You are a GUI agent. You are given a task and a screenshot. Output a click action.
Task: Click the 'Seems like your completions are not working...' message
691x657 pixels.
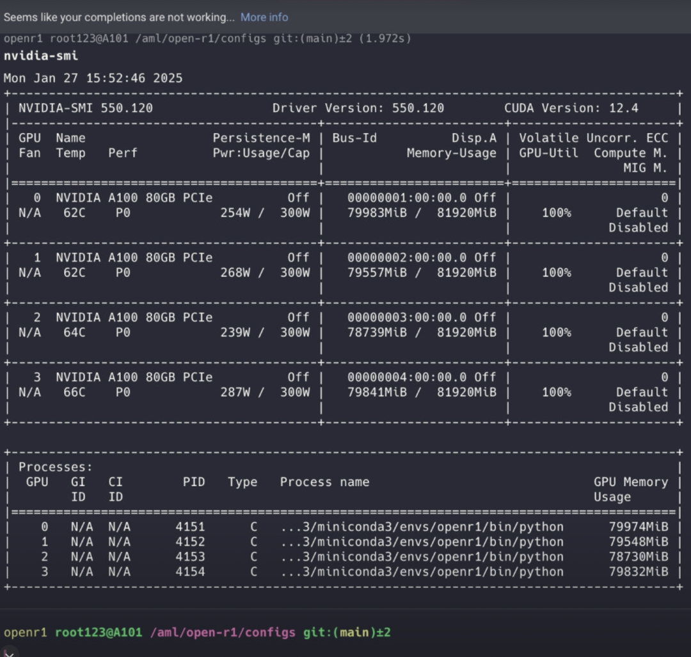coord(119,17)
